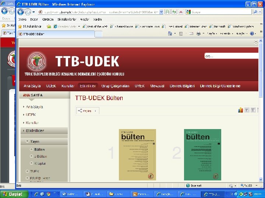
Task: Open green bülten issue 2 cover
Action: coord(202,155)
